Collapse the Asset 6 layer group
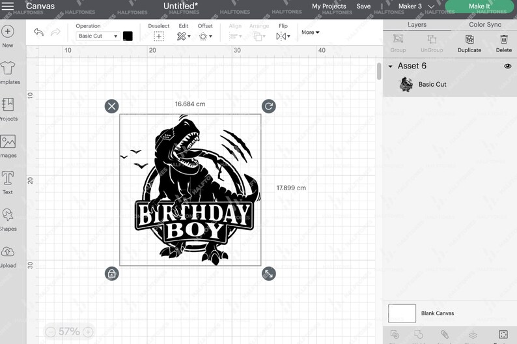Screen dimensions: 517x344 point(391,66)
